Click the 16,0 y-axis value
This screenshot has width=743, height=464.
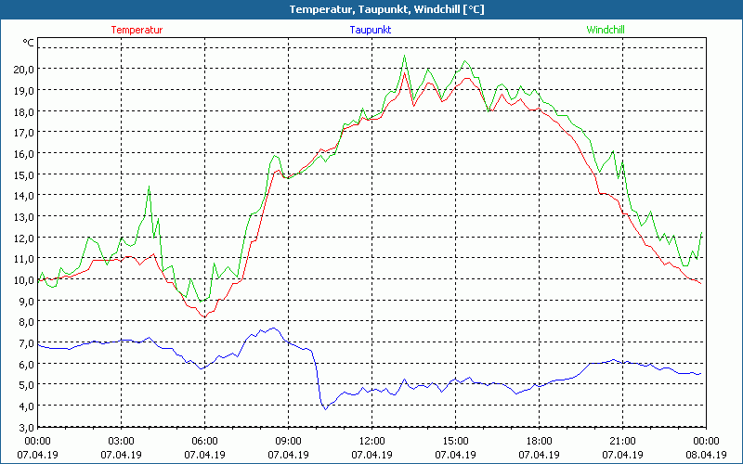[x=24, y=154]
